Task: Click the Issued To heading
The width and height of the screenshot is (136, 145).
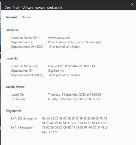Action: [12, 30]
